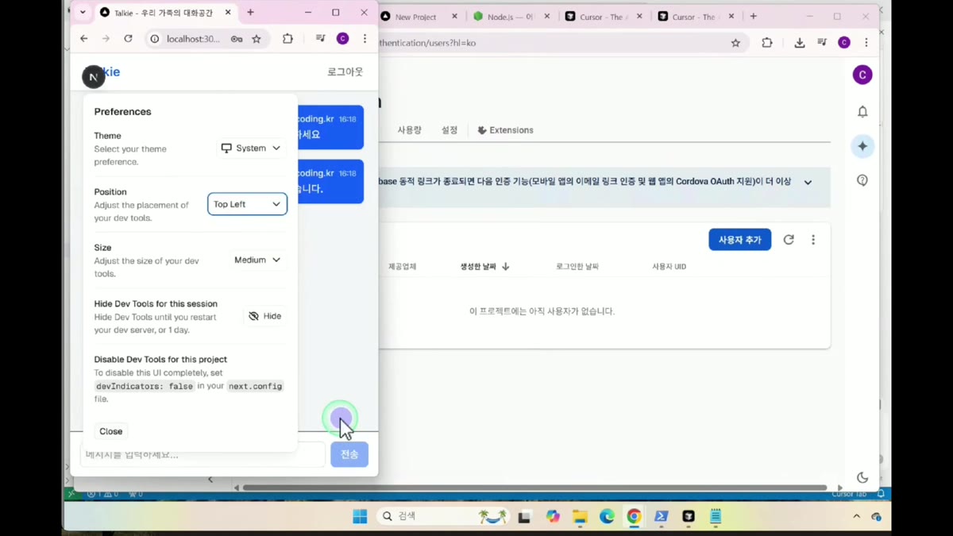Image resolution: width=953 pixels, height=536 pixels.
Task: Click the 로그아웃 logout link
Action: [x=345, y=71]
